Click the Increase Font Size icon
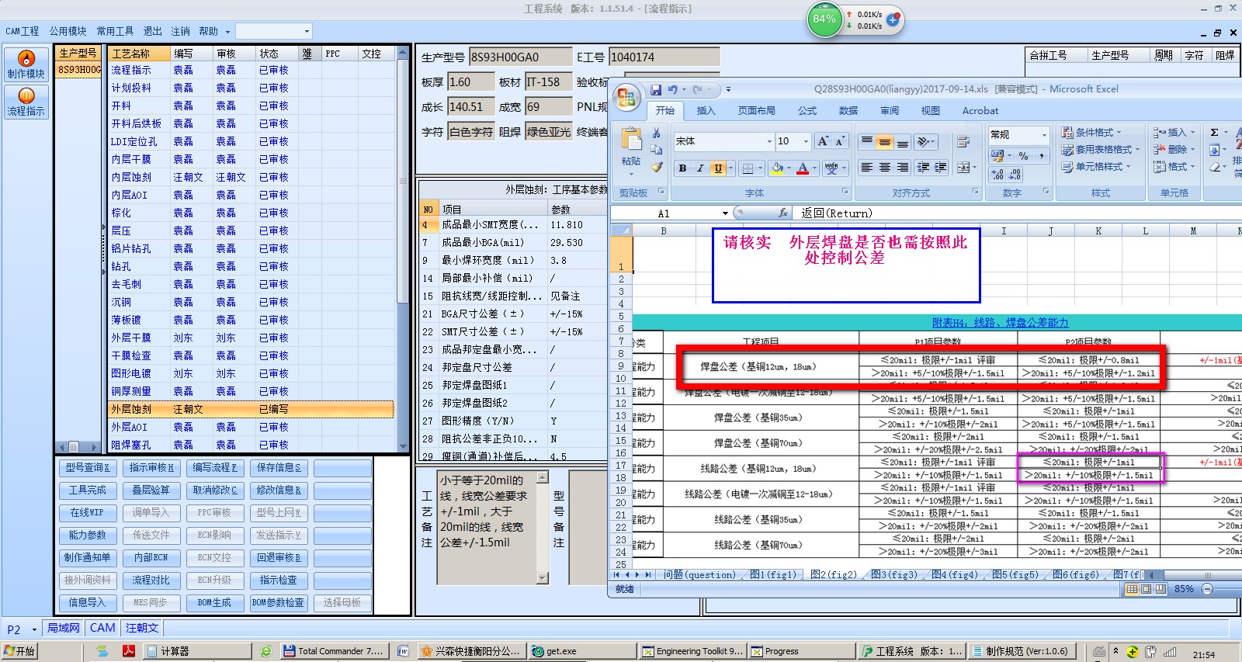This screenshot has height=662, width=1242. pyautogui.click(x=823, y=141)
